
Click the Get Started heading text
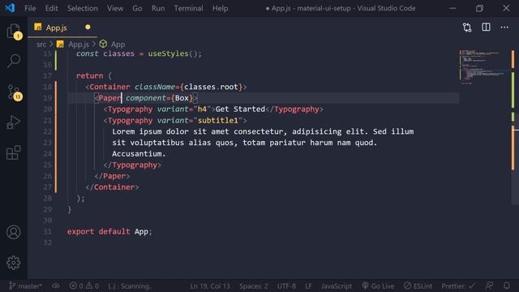[240, 109]
